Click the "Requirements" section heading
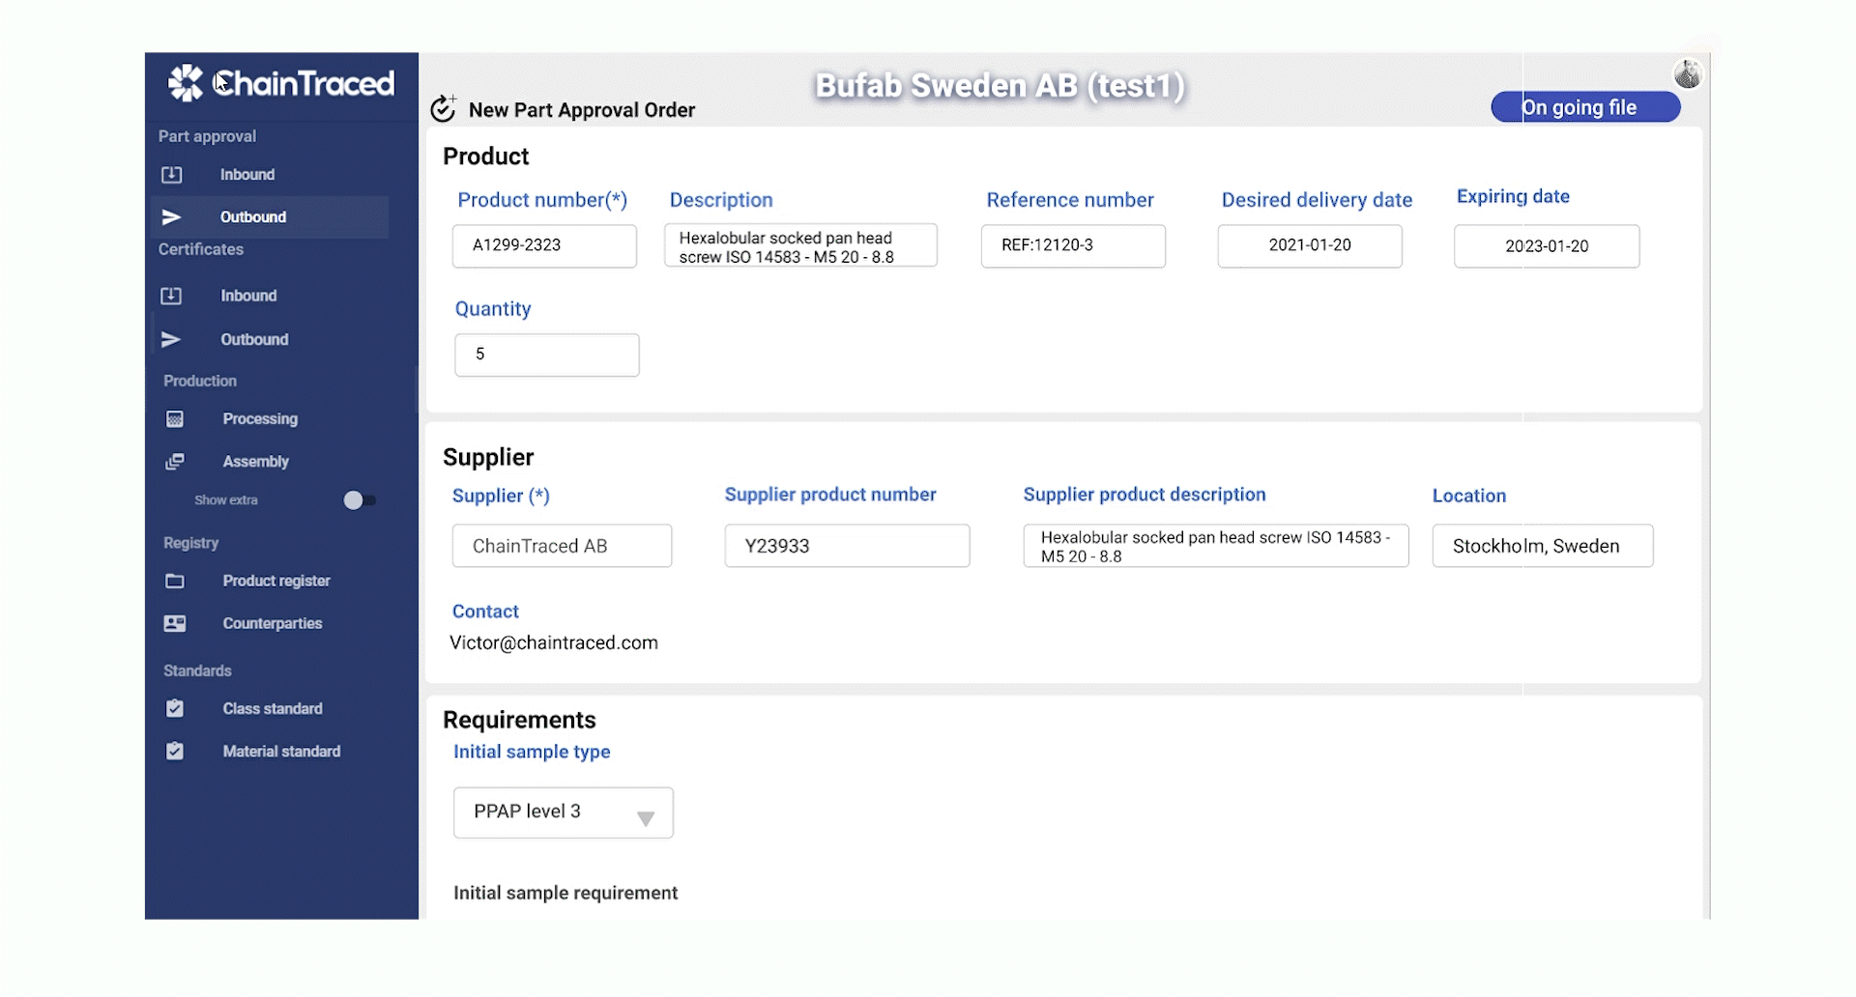Viewport: 1856px width, 997px height. coord(519,720)
